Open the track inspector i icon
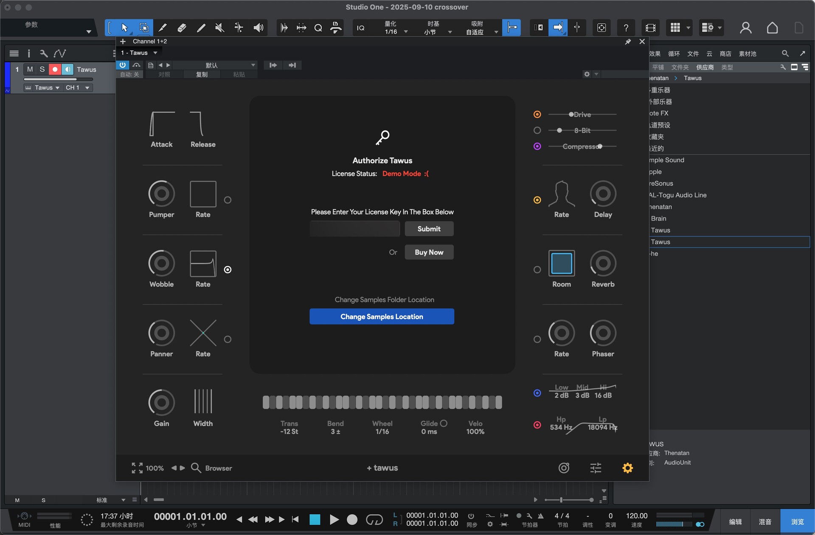 (29, 53)
